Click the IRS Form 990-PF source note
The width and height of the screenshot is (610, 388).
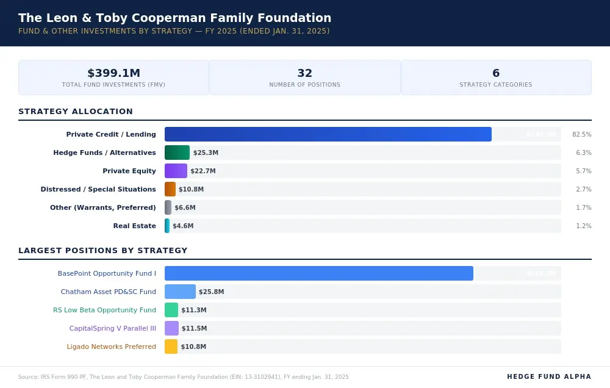tap(183, 377)
